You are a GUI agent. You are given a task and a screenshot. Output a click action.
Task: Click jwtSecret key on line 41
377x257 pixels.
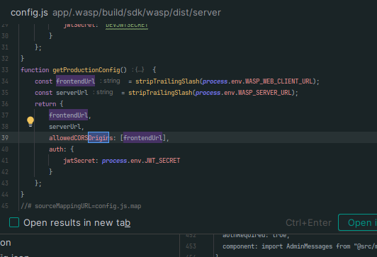coord(79,161)
